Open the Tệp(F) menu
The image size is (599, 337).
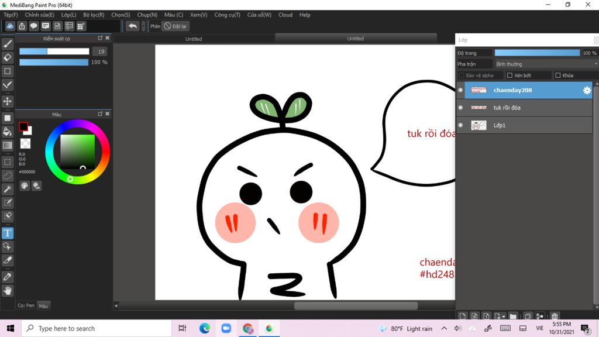pos(11,15)
